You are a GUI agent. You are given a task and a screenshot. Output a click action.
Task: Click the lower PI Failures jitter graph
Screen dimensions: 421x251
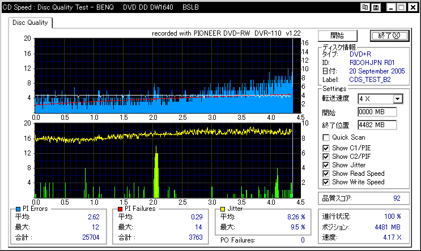click(168, 161)
